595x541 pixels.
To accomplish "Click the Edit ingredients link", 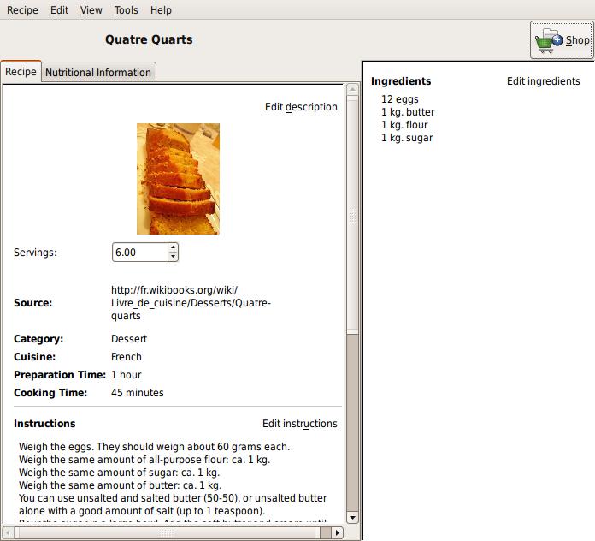I will [544, 81].
